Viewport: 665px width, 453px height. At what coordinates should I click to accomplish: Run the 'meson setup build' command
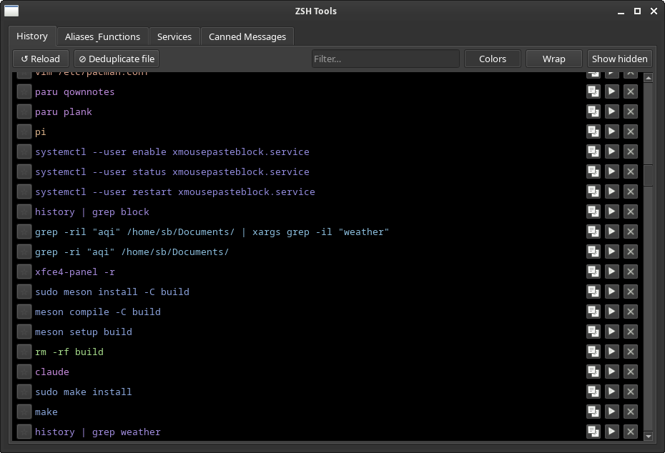point(611,332)
